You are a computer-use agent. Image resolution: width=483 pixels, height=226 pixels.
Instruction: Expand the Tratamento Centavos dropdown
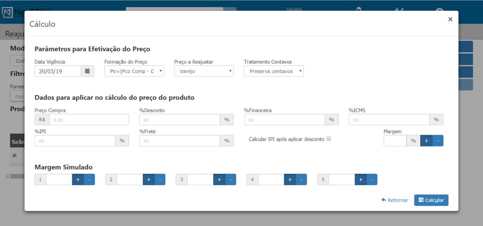pos(274,71)
